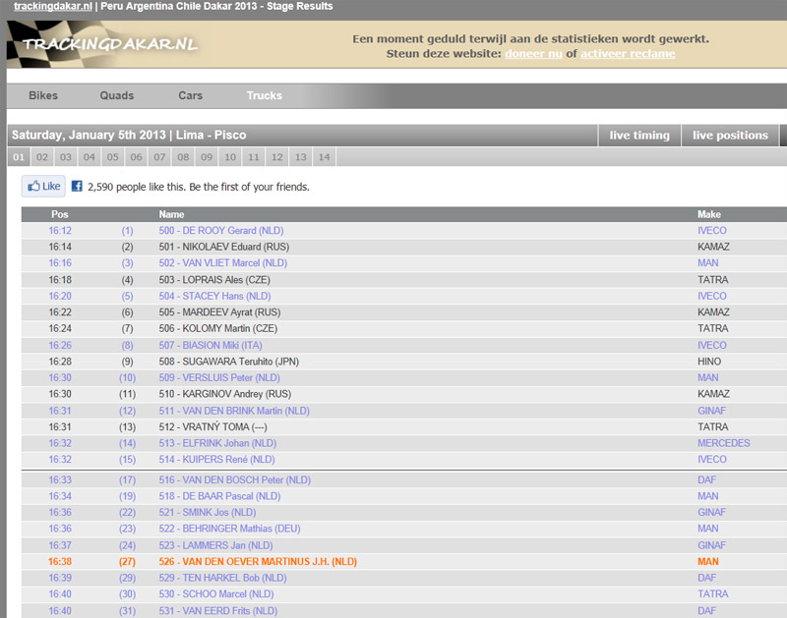787x618 pixels.
Task: Select the Trucks category tab
Action: click(264, 95)
